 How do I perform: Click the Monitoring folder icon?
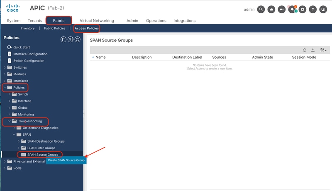coord(14,115)
